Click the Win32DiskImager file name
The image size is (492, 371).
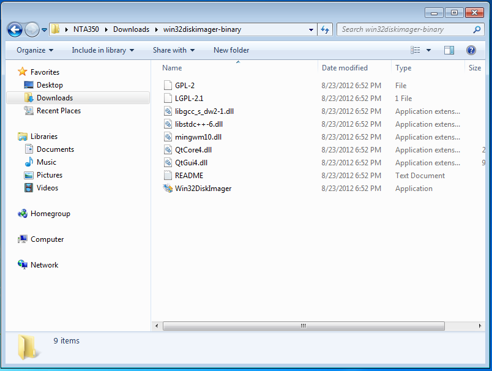coord(203,189)
